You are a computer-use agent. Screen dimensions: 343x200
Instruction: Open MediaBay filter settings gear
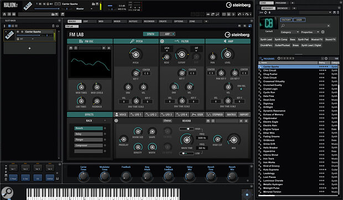click(x=323, y=32)
